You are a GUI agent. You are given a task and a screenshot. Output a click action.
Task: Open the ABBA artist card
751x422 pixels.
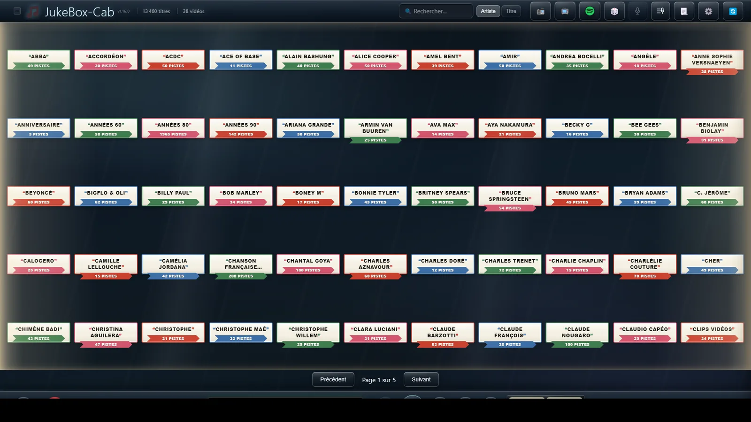pos(38,60)
